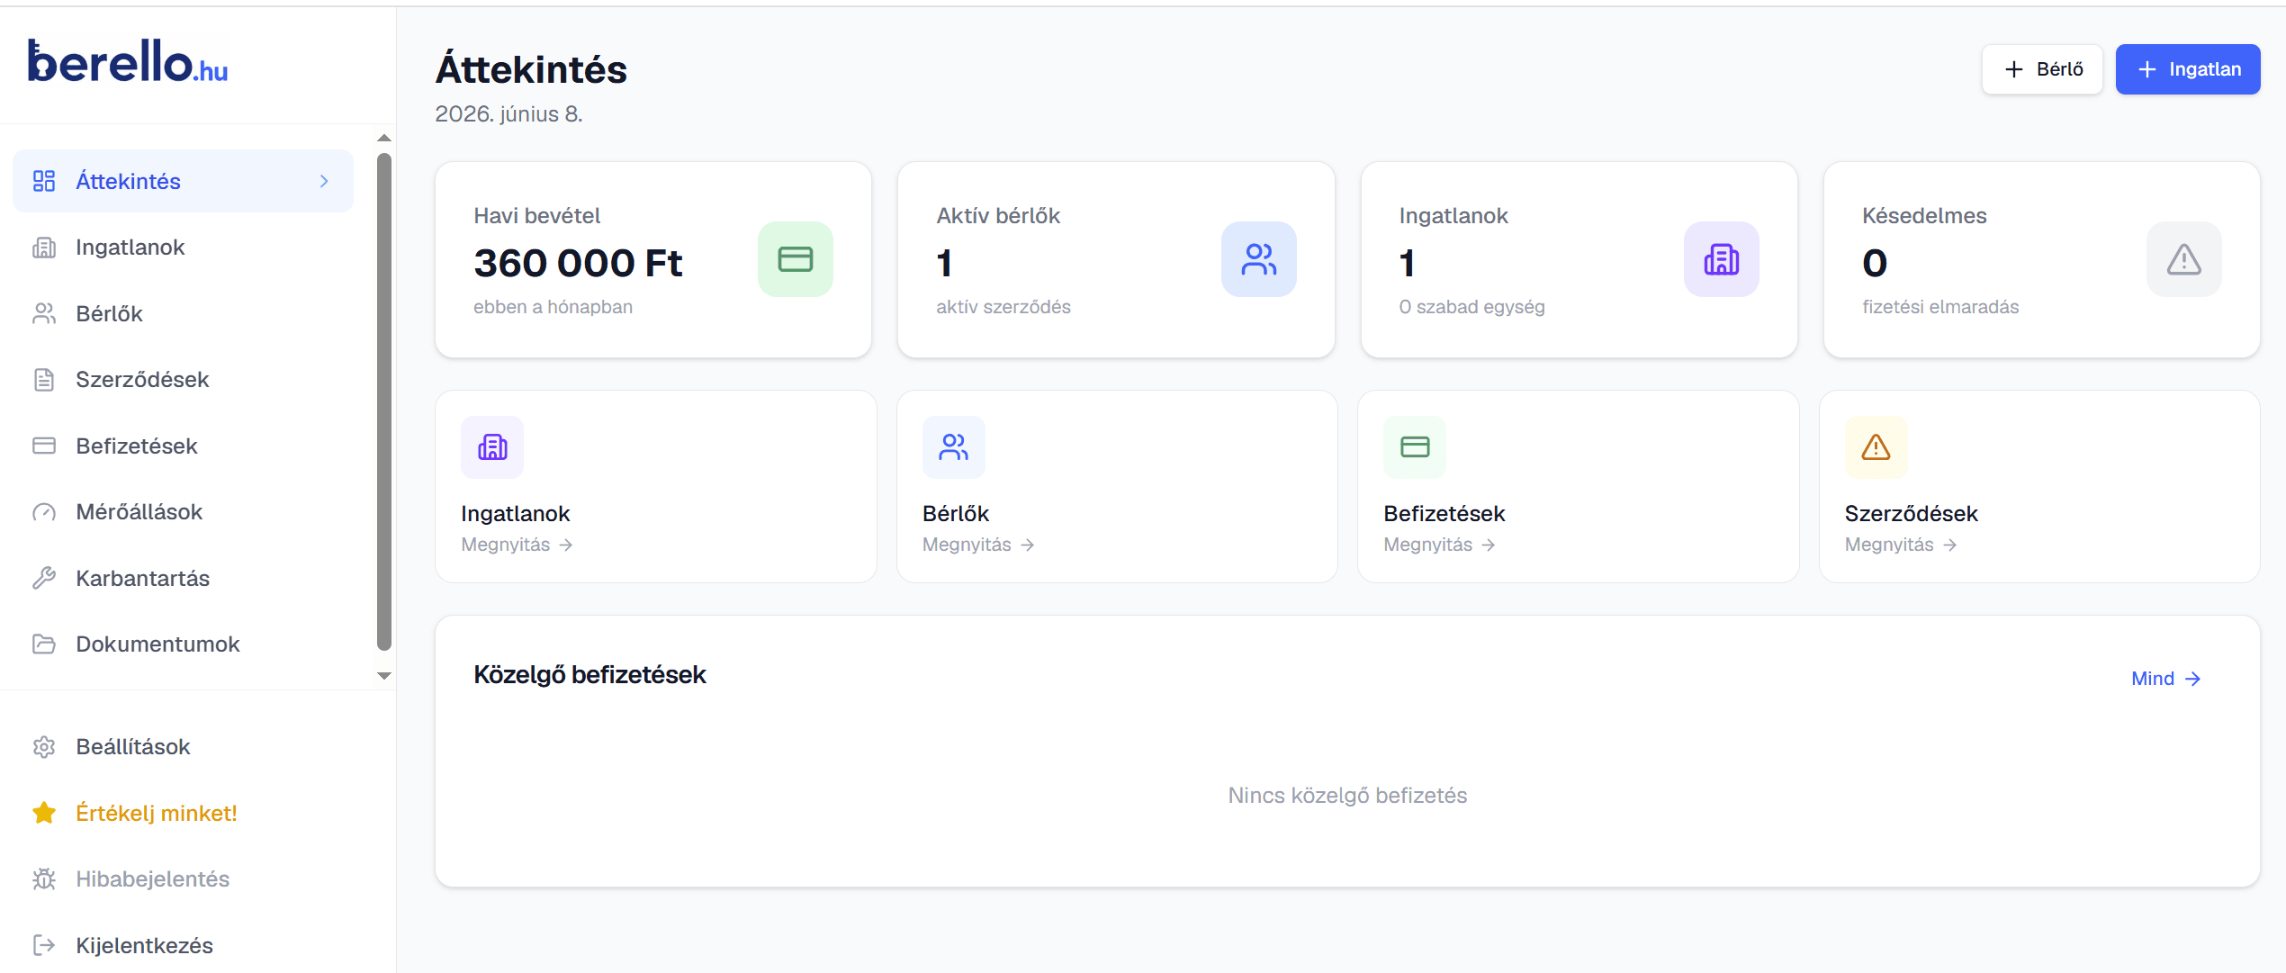
Task: Click the Szerződések document icon in sidebar
Action: pyautogui.click(x=44, y=380)
